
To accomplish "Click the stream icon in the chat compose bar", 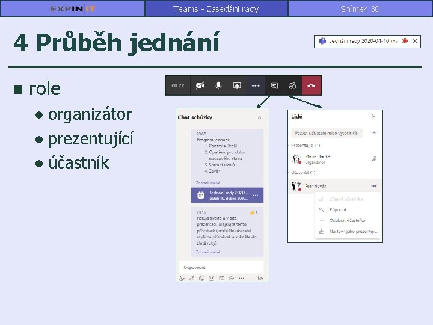I will (x=232, y=278).
